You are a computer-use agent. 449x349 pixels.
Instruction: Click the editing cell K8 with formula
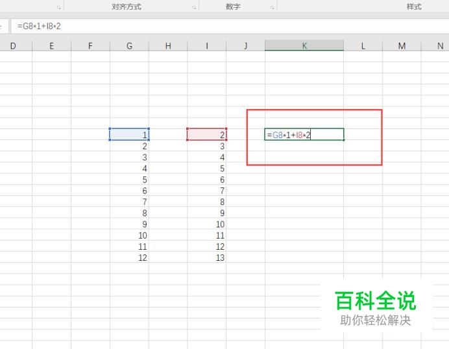pyautogui.click(x=304, y=134)
